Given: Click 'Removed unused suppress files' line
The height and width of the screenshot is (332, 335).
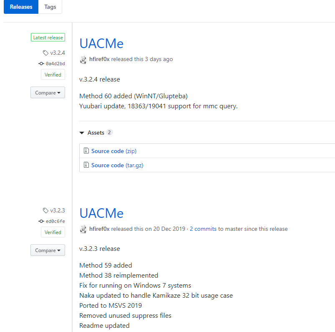Looking at the screenshot, I should [x=125, y=316].
